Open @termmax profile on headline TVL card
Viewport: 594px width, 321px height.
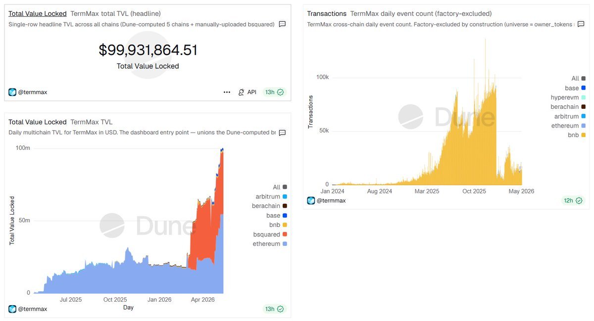pos(33,92)
